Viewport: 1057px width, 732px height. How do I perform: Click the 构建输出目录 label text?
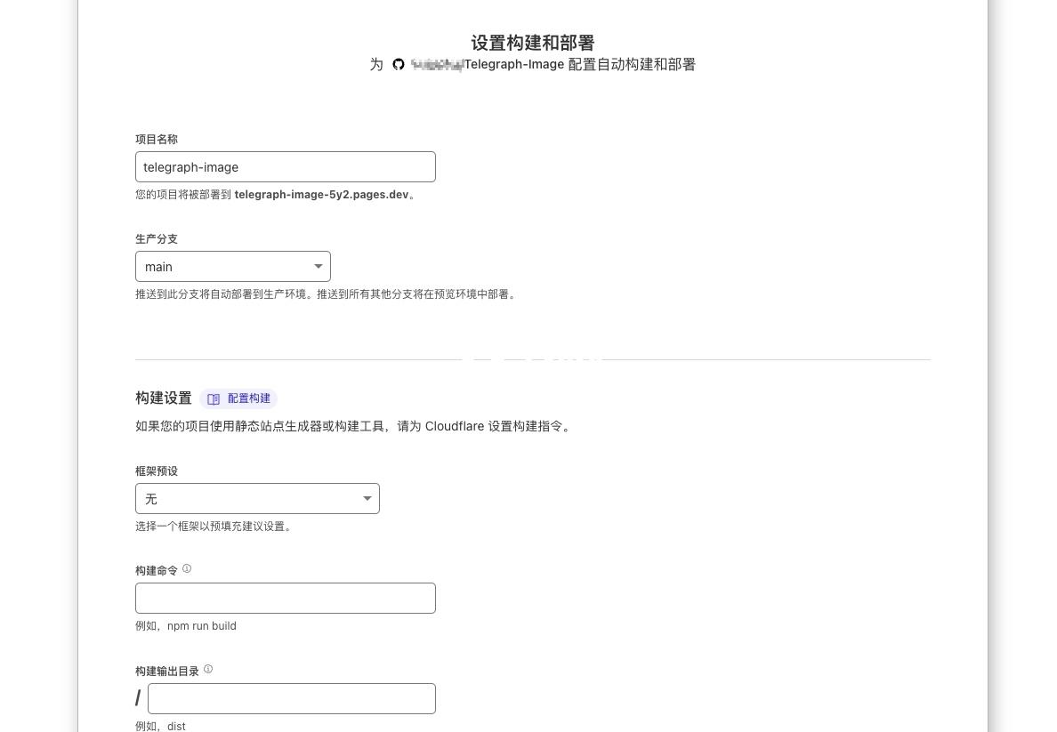click(x=167, y=672)
